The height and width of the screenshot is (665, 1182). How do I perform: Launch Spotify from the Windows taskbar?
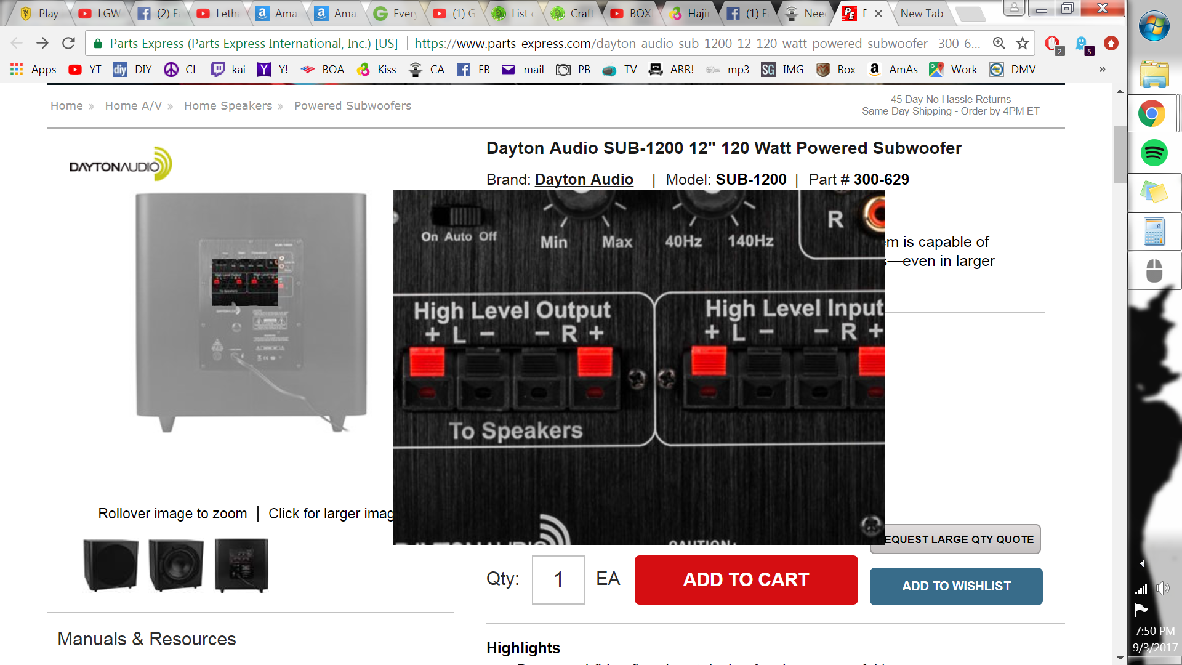click(1154, 153)
